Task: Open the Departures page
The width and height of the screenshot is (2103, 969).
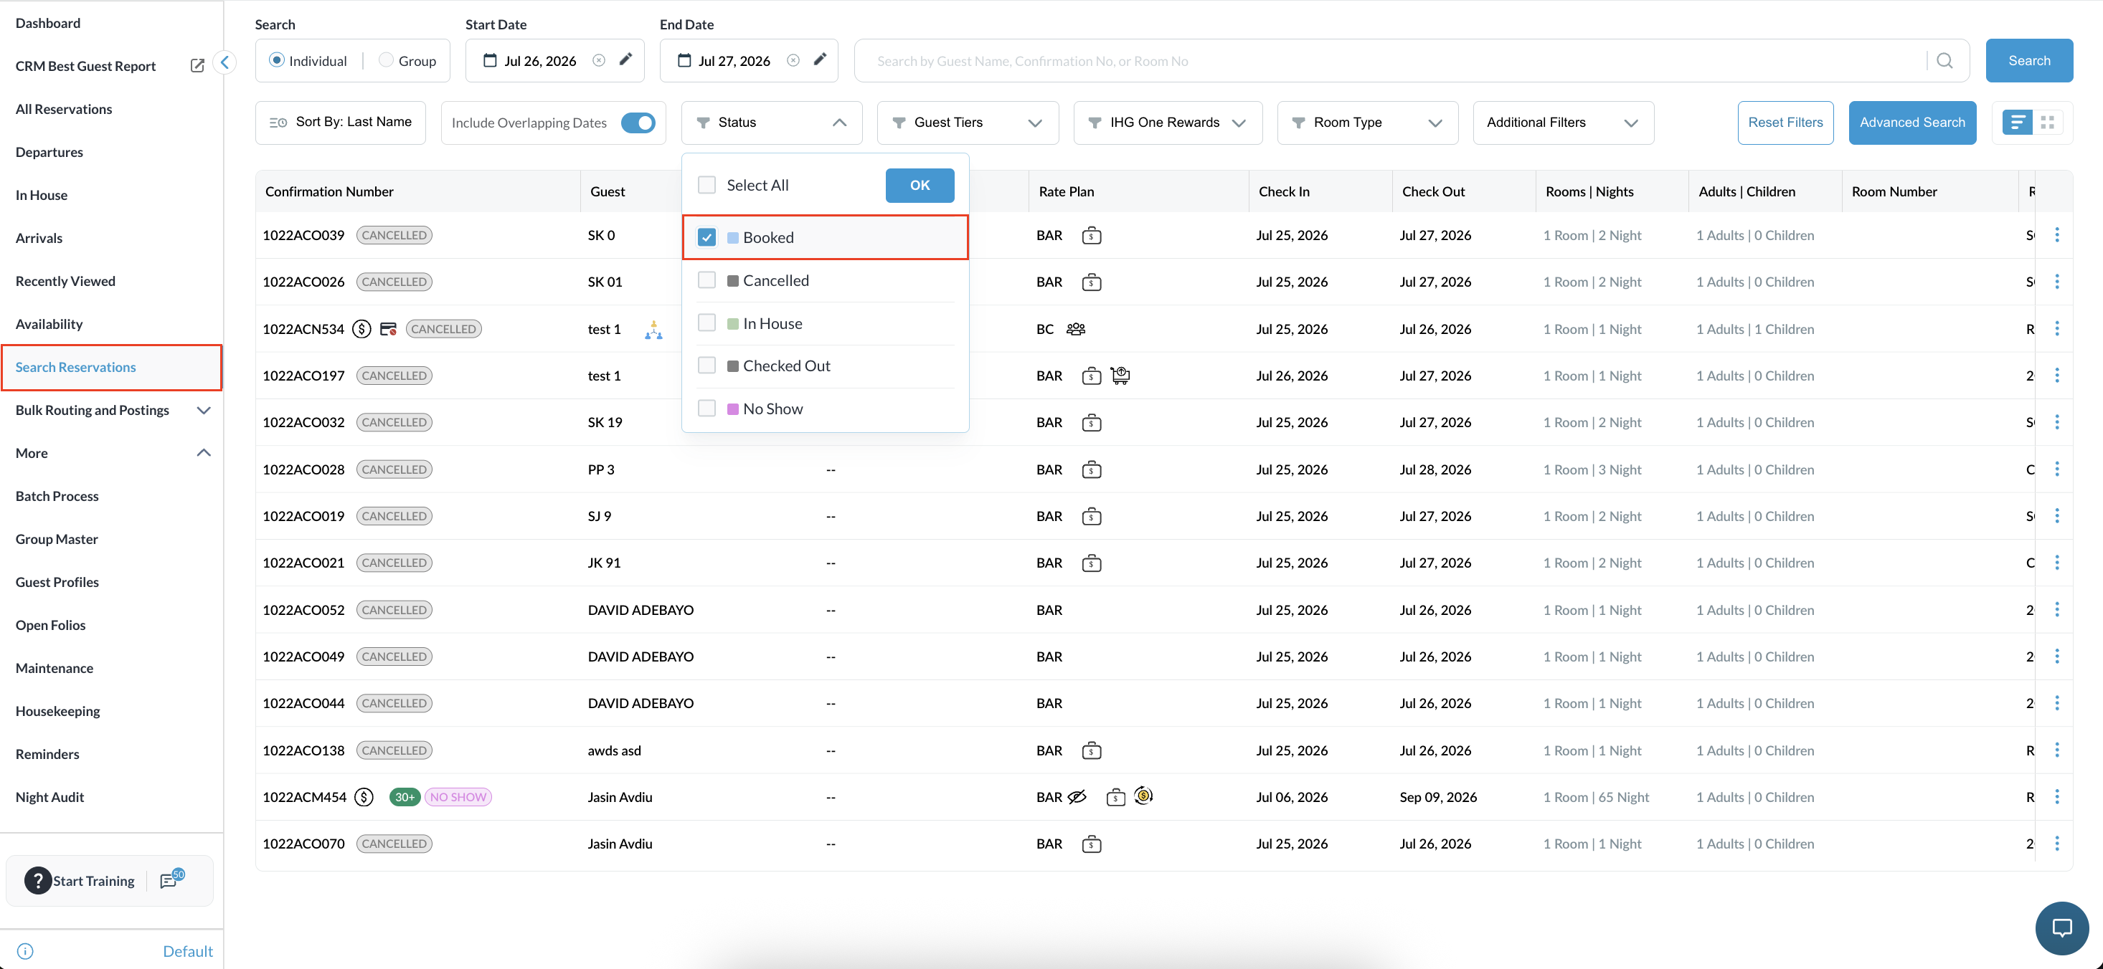Action: 49,153
